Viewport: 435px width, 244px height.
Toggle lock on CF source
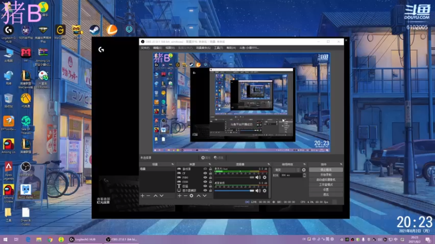click(x=210, y=173)
